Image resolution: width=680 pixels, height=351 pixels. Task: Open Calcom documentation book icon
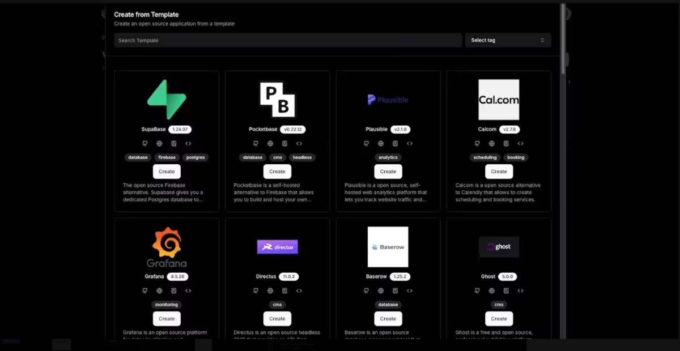506,144
